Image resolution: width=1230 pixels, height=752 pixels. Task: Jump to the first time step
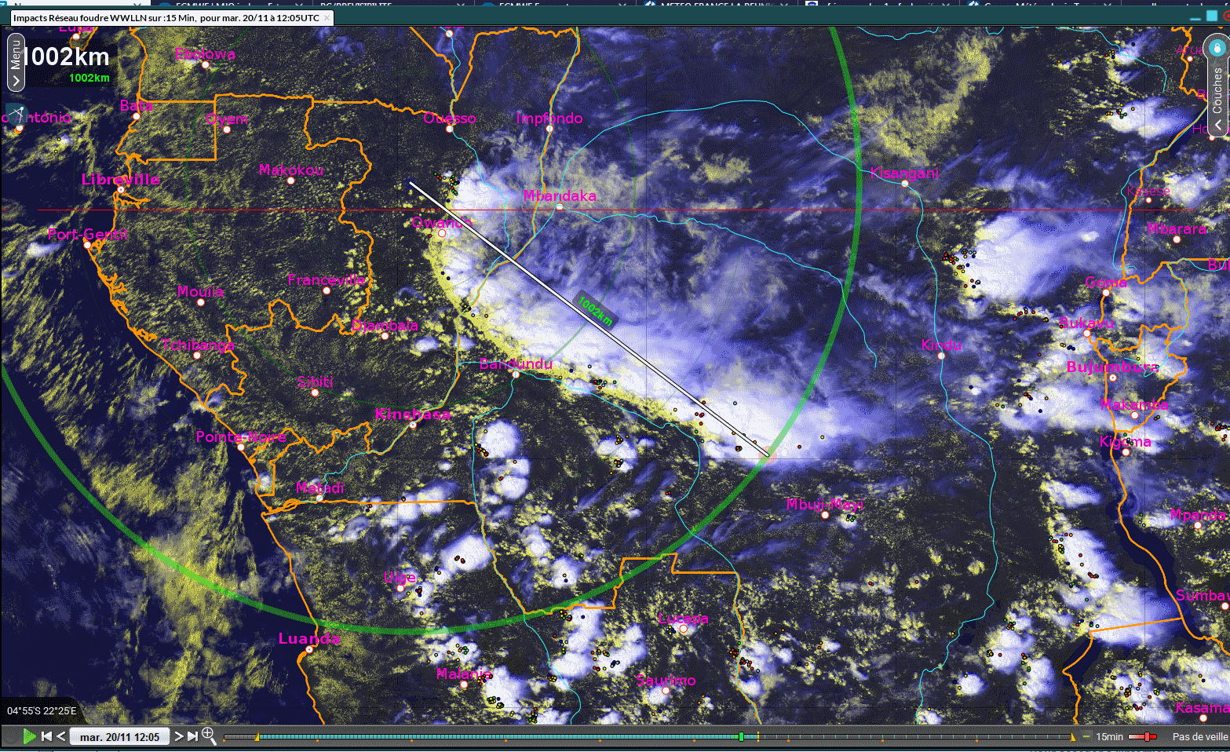tap(46, 736)
